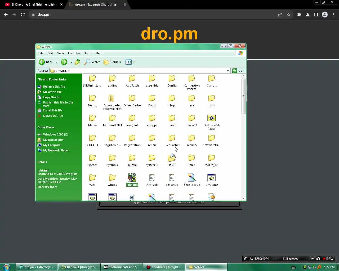The height and width of the screenshot is (271, 339).
Task: Expand the Forward history dropdown arrow
Action: coord(71,62)
